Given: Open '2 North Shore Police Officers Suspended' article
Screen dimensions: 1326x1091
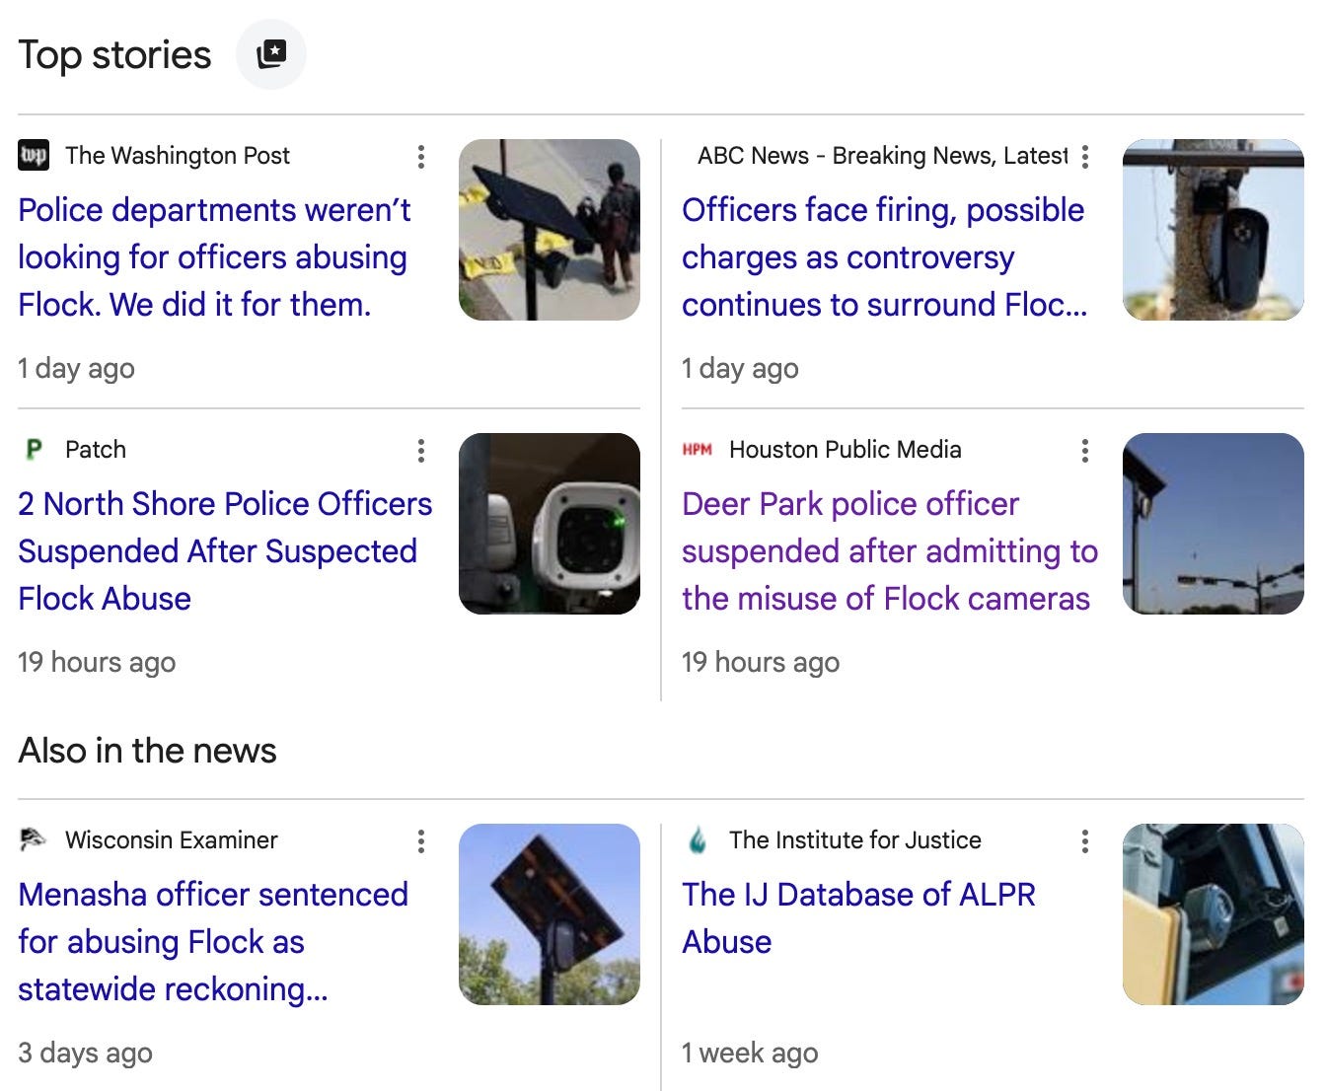Looking at the screenshot, I should point(225,551).
